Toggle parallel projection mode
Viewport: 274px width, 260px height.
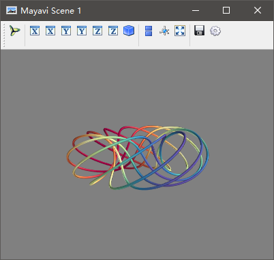click(x=149, y=31)
